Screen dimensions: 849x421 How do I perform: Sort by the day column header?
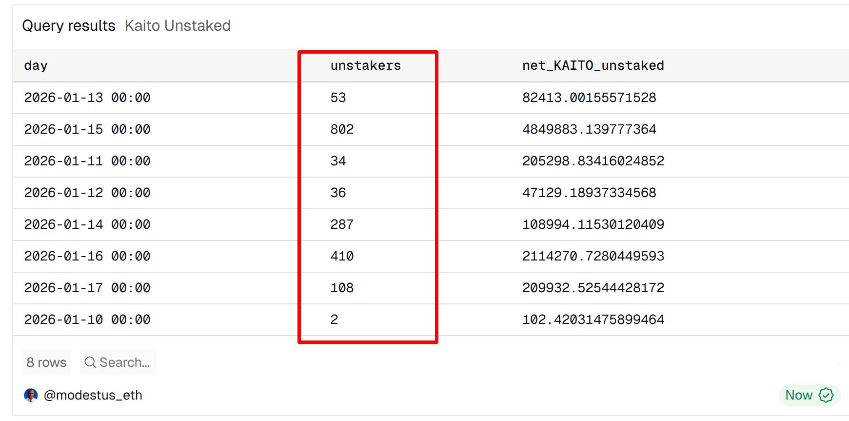[36, 65]
